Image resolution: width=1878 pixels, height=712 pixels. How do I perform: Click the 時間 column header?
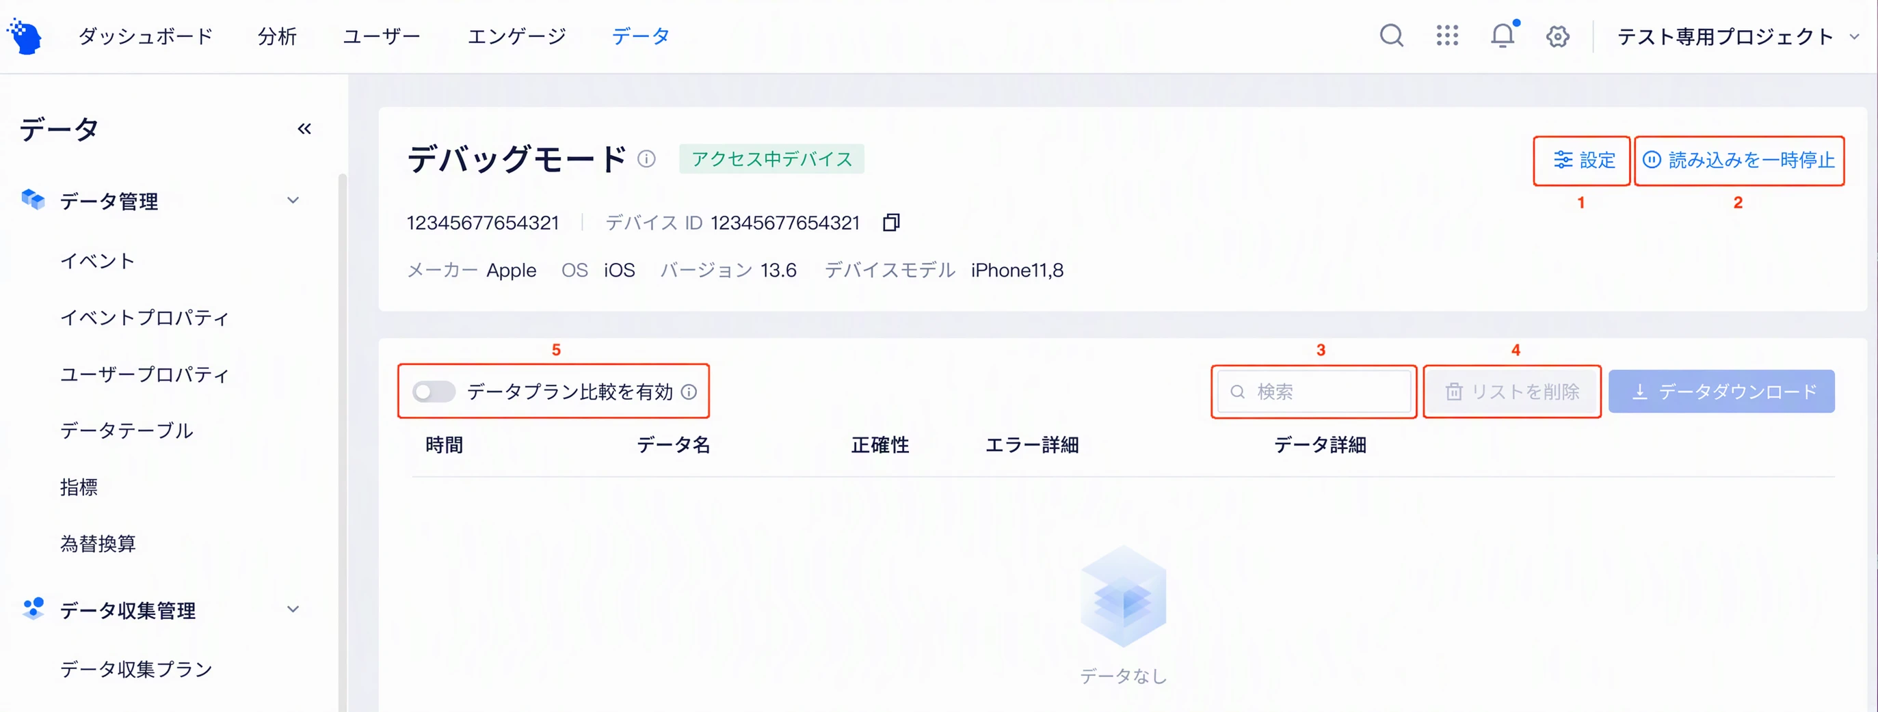tap(444, 445)
